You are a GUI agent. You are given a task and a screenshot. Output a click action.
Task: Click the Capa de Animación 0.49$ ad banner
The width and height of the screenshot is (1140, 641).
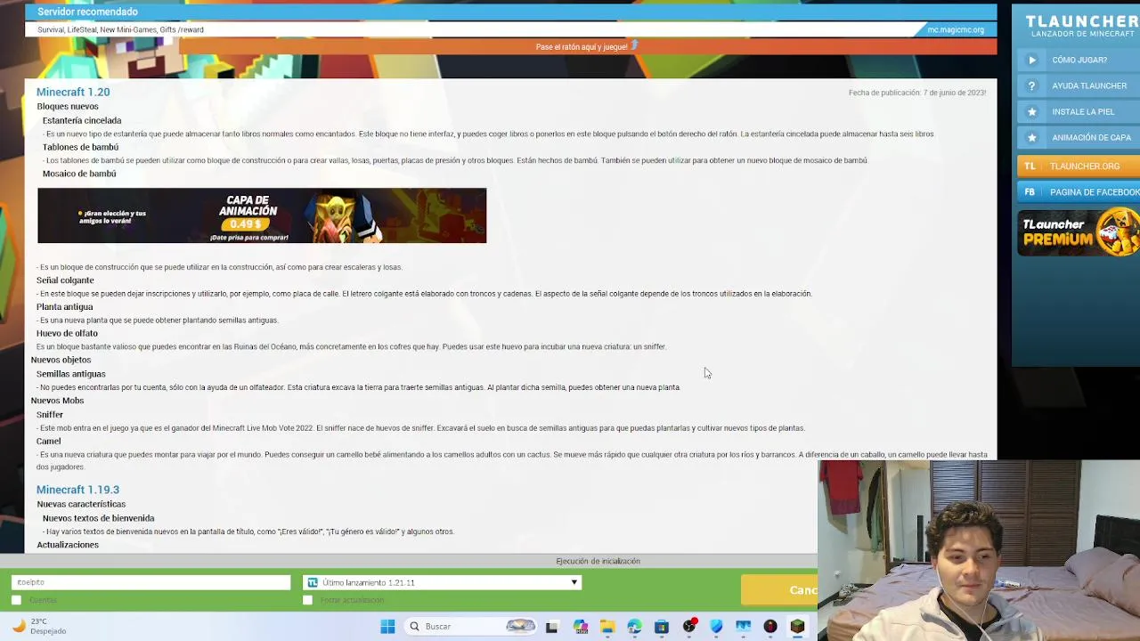point(262,215)
